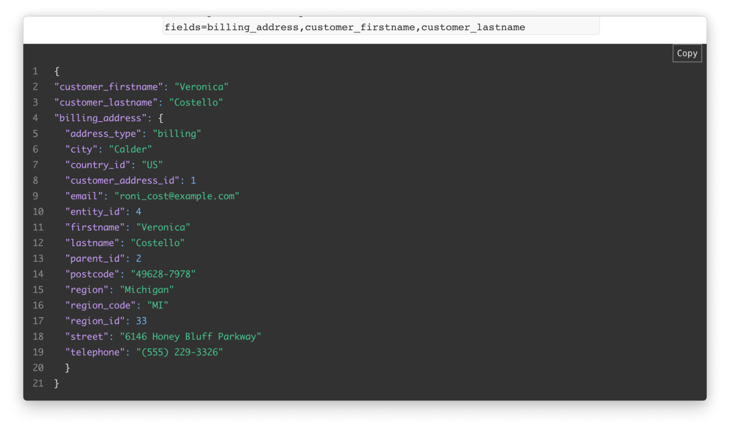The image size is (730, 431).
Task: Click the parent_id value 2
Action: [x=138, y=259]
